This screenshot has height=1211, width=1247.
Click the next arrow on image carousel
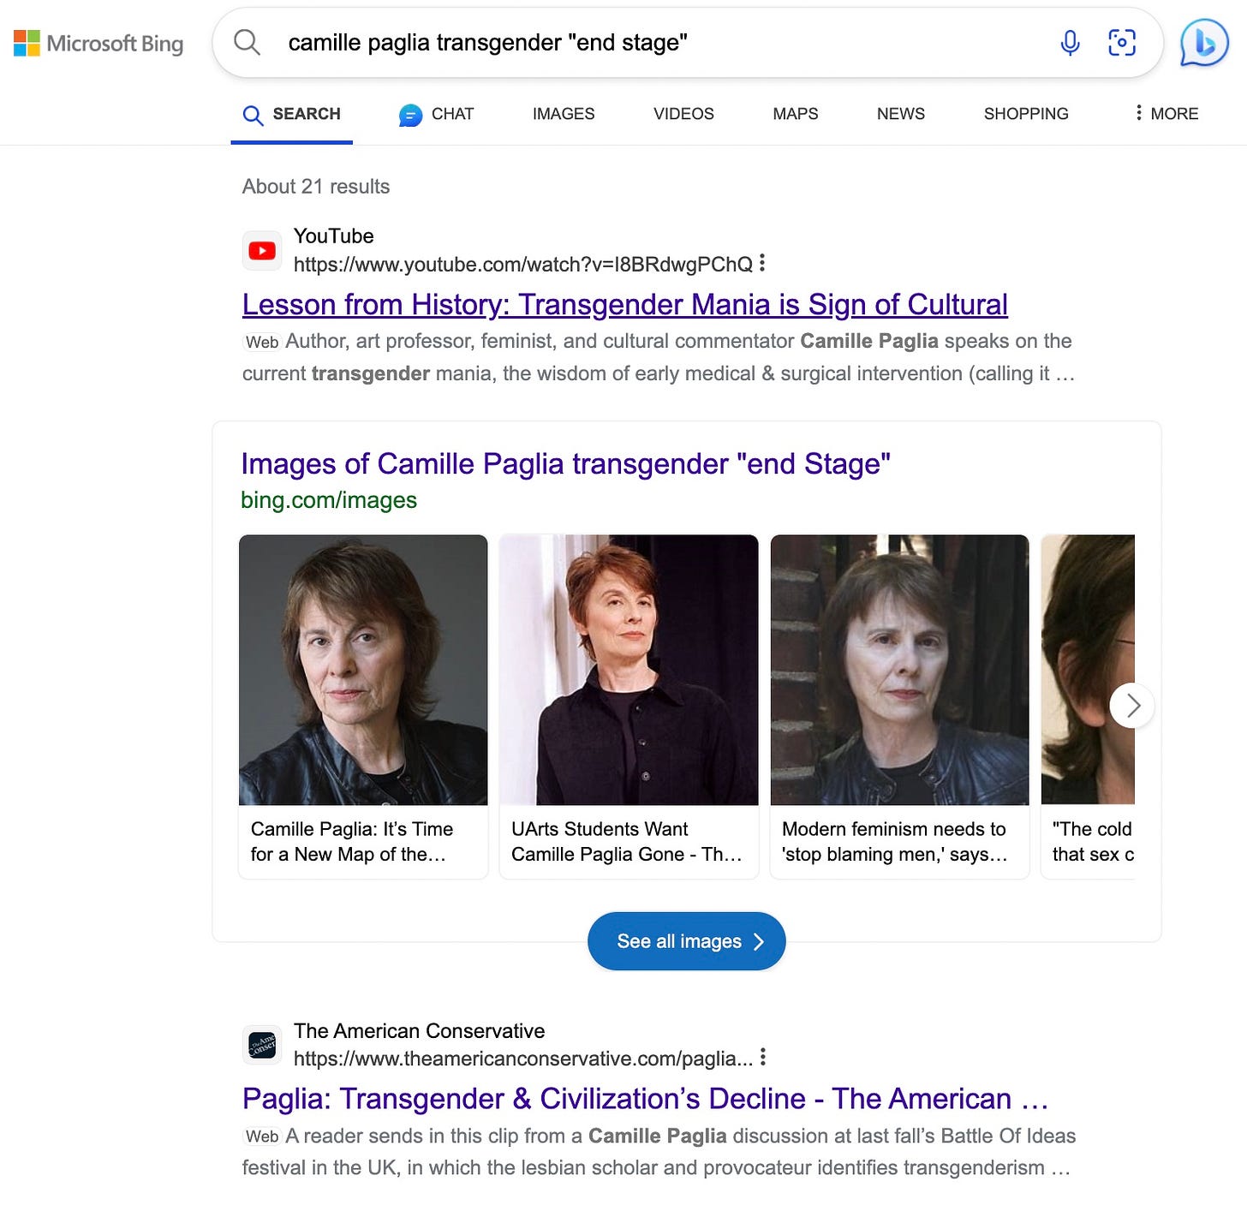[x=1132, y=705]
